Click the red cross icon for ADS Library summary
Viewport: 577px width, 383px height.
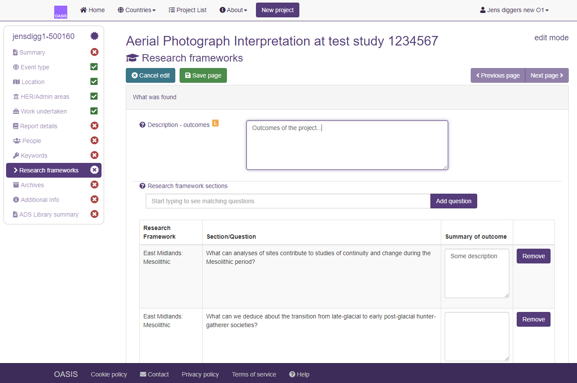click(x=94, y=214)
